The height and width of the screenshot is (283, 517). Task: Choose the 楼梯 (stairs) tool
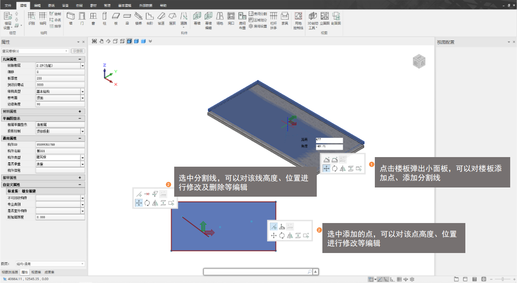coord(138,18)
